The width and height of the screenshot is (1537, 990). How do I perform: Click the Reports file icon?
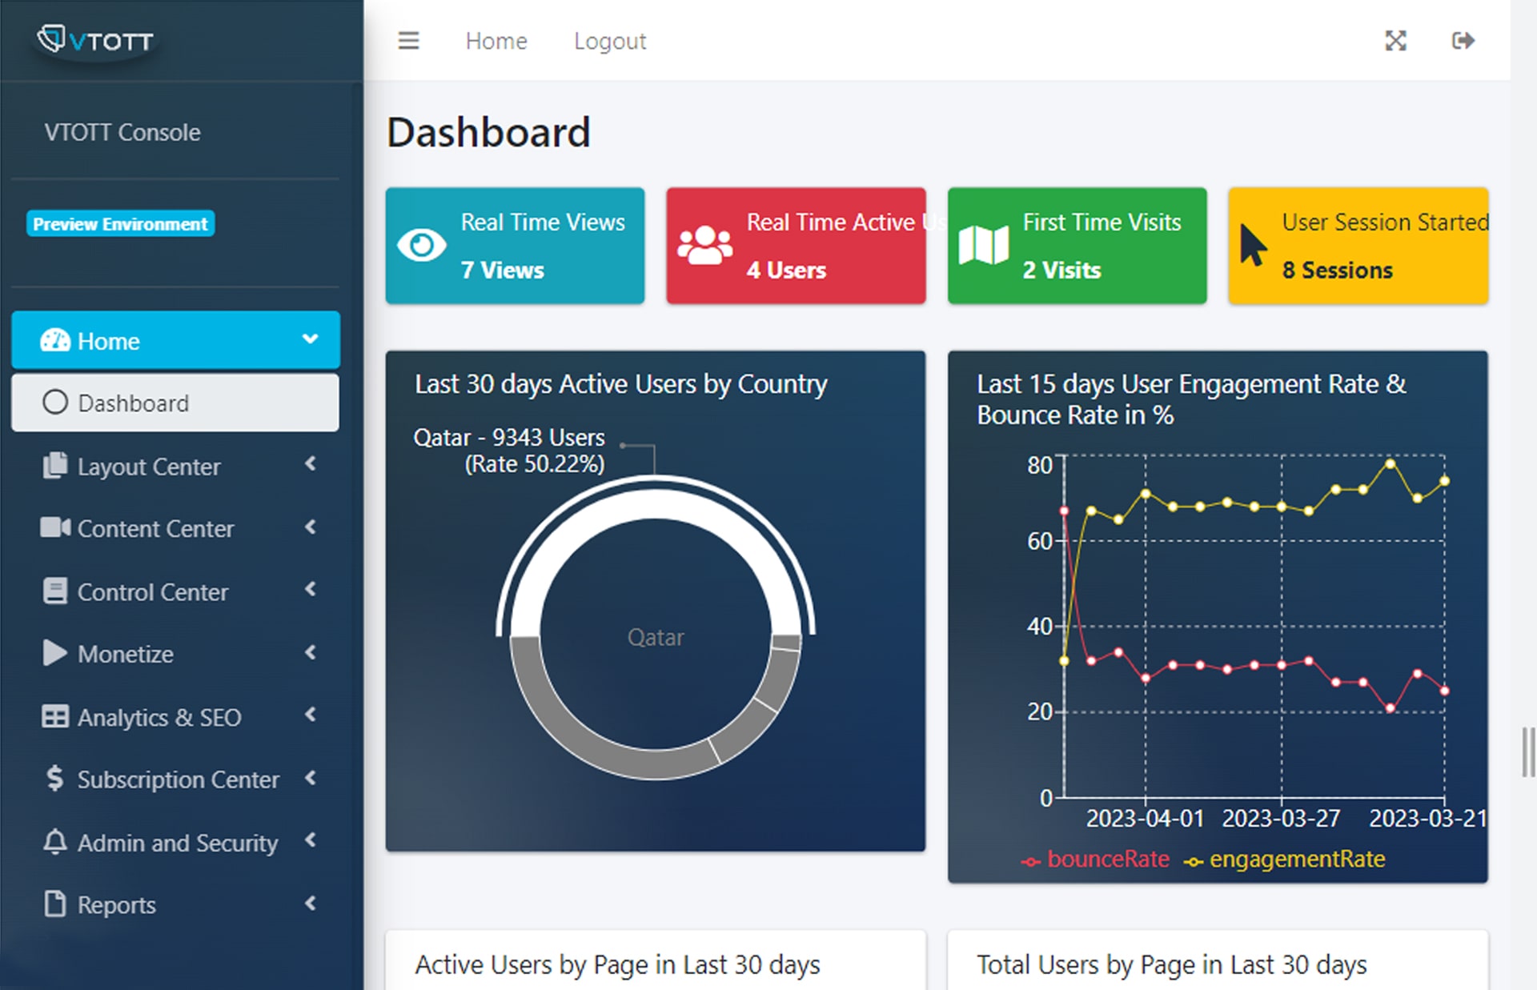(54, 904)
